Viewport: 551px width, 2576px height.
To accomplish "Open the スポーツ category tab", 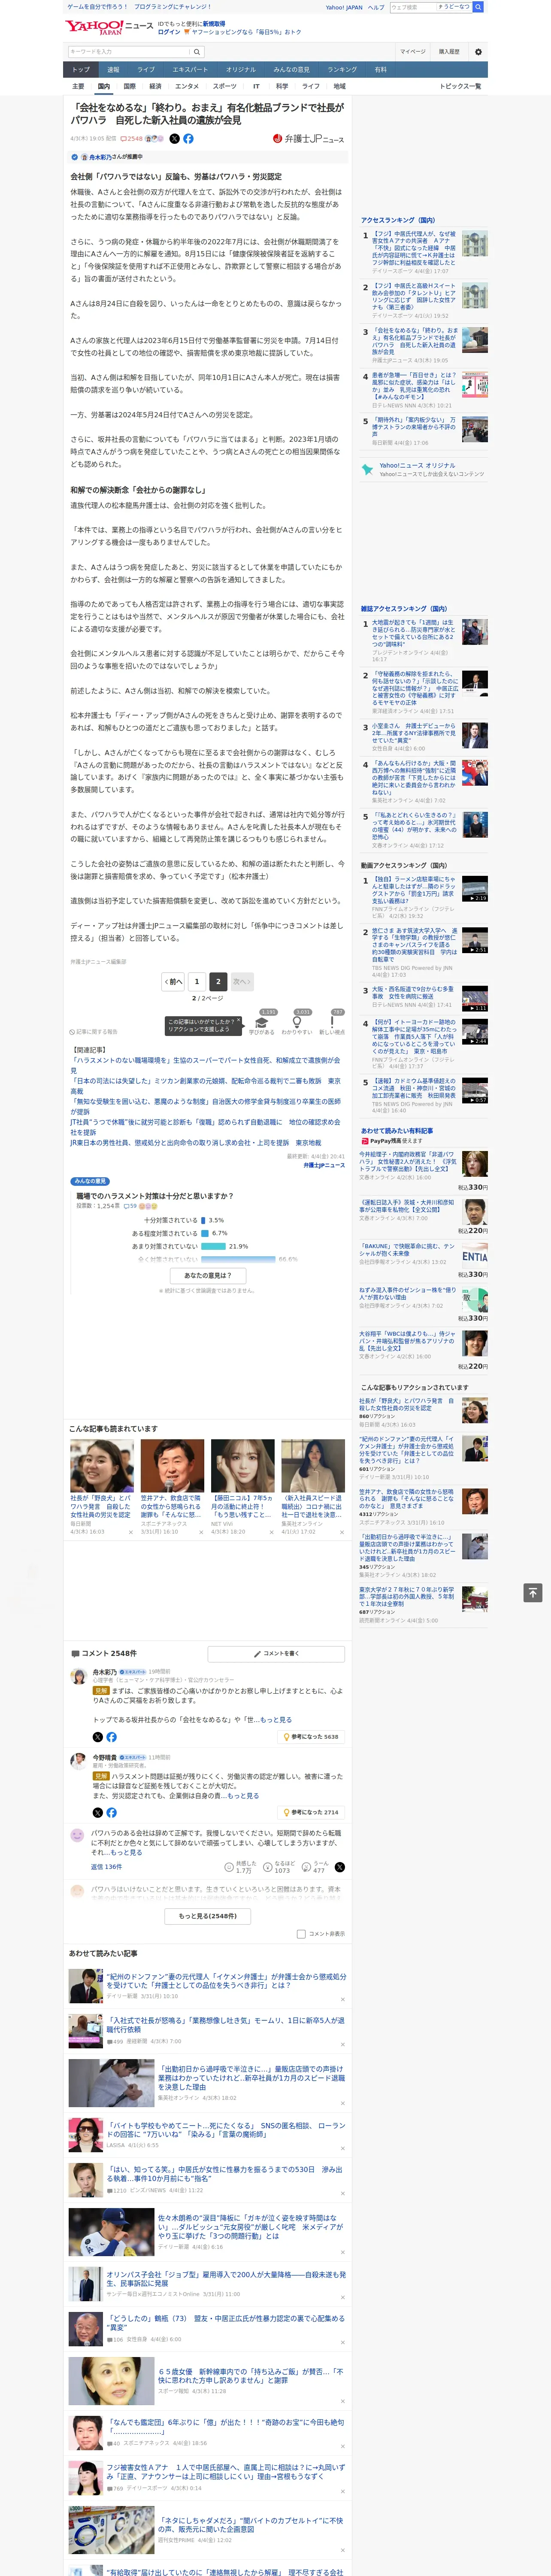I will point(225,86).
